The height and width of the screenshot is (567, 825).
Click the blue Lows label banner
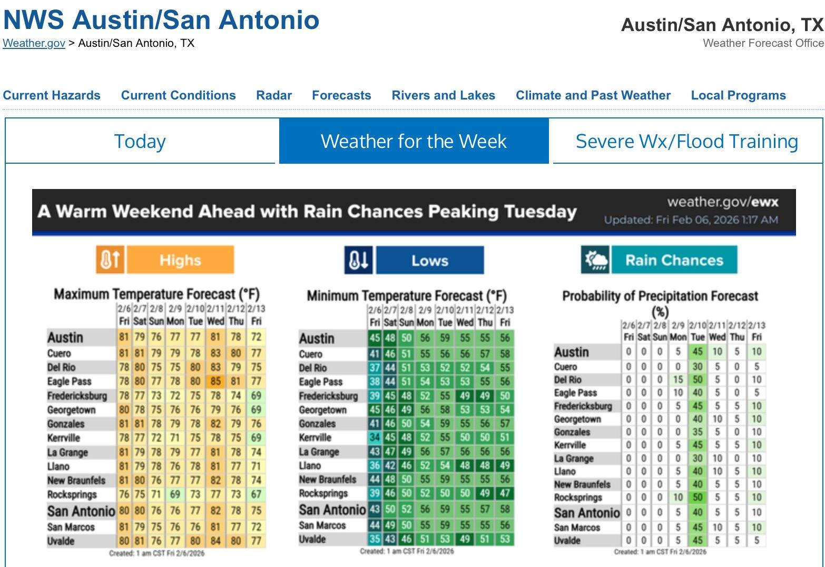click(x=430, y=260)
